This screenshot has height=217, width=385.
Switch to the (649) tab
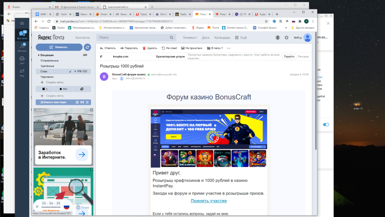[x=44, y=14]
